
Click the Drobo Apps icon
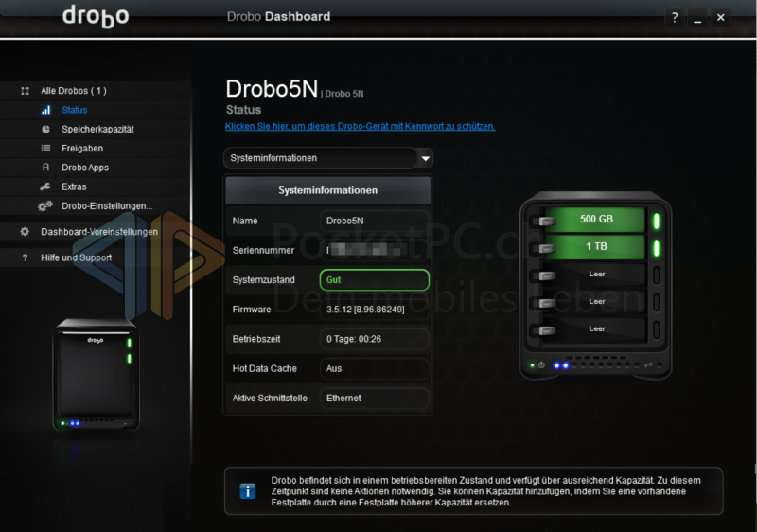(x=45, y=167)
